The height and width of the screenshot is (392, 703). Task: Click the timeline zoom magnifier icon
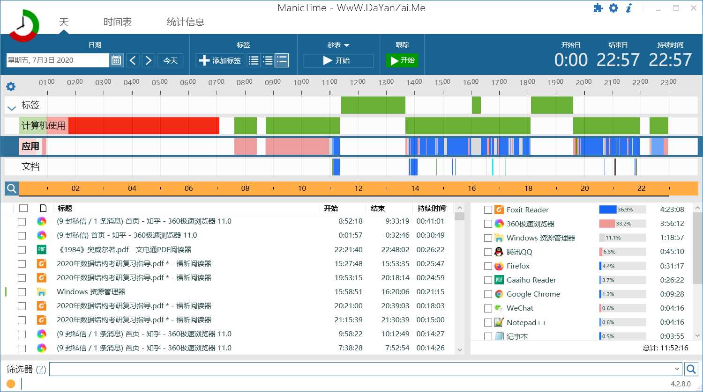(12, 189)
